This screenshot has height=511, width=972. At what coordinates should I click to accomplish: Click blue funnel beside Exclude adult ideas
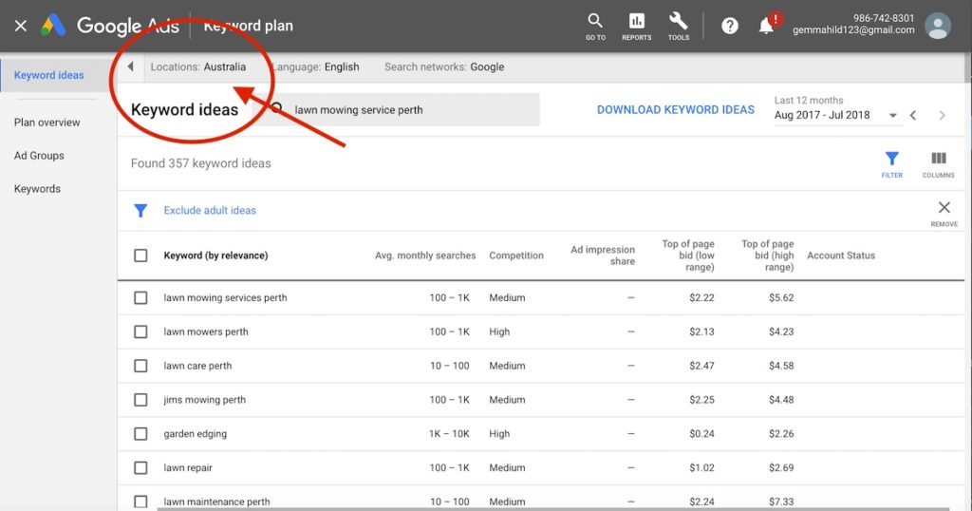point(140,211)
